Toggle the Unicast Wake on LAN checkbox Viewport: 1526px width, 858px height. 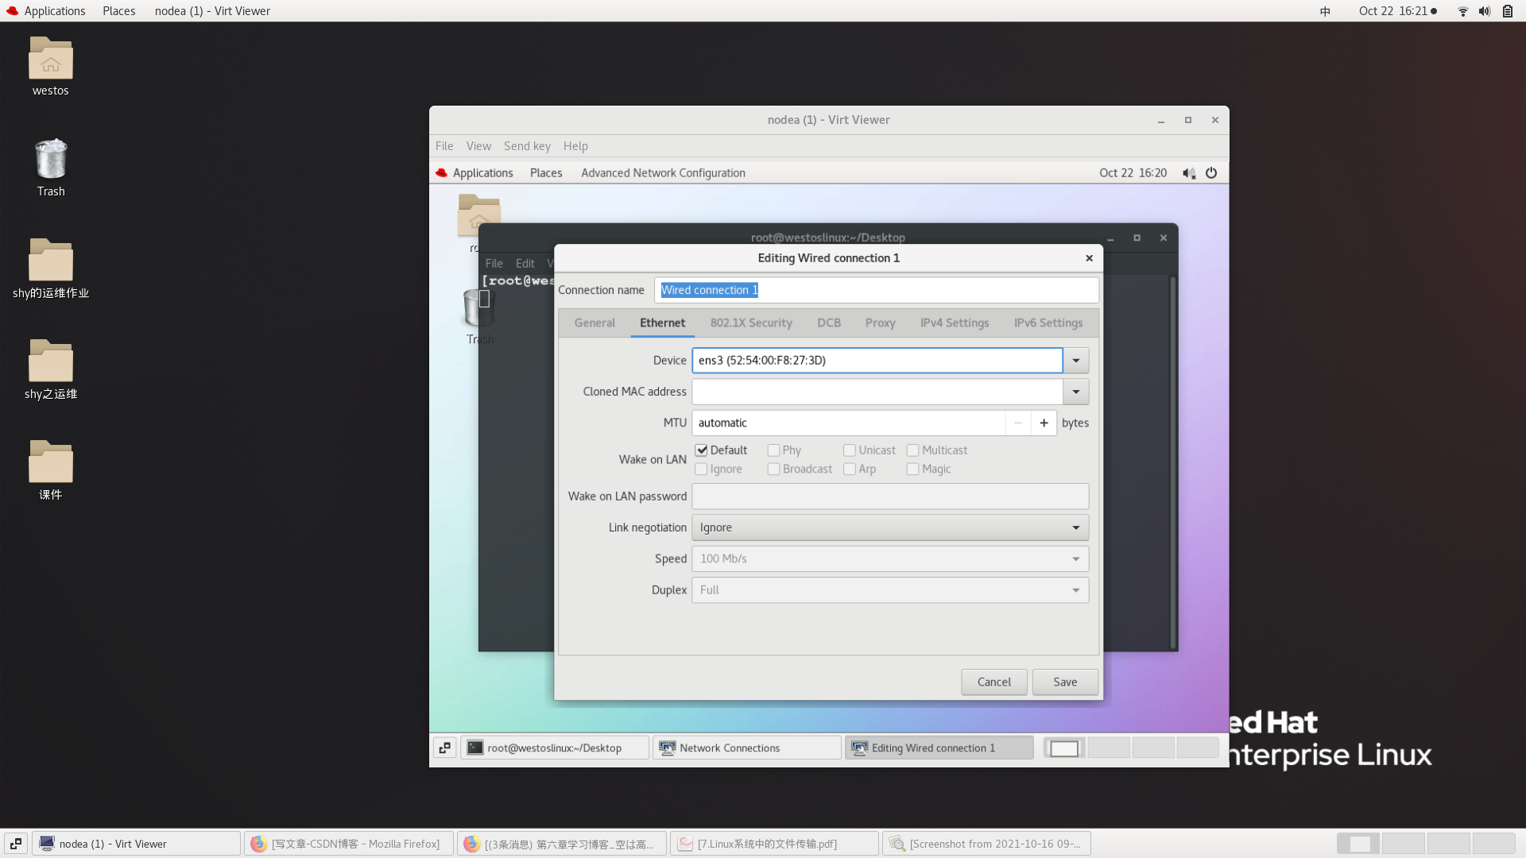(x=850, y=450)
